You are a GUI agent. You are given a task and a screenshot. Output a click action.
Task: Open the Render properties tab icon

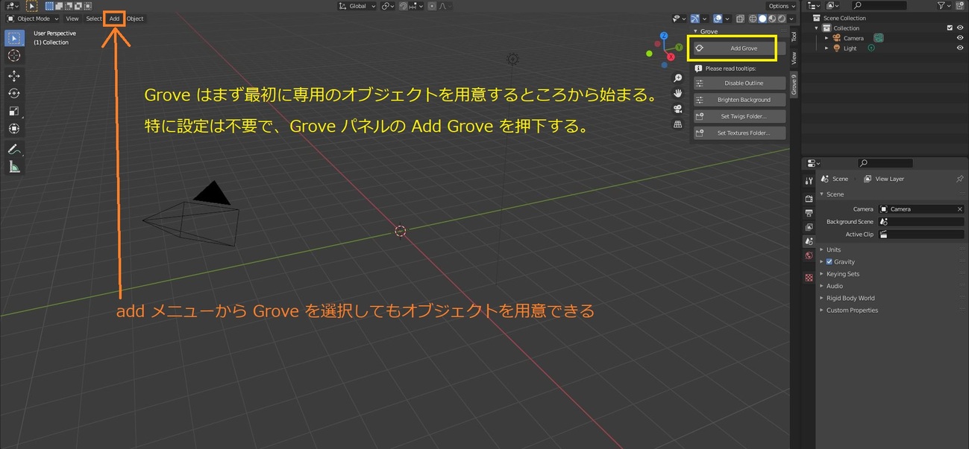pyautogui.click(x=809, y=199)
